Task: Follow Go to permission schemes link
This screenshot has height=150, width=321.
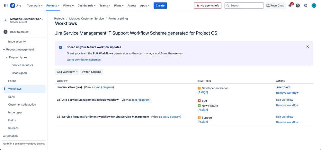Action: coord(84,60)
